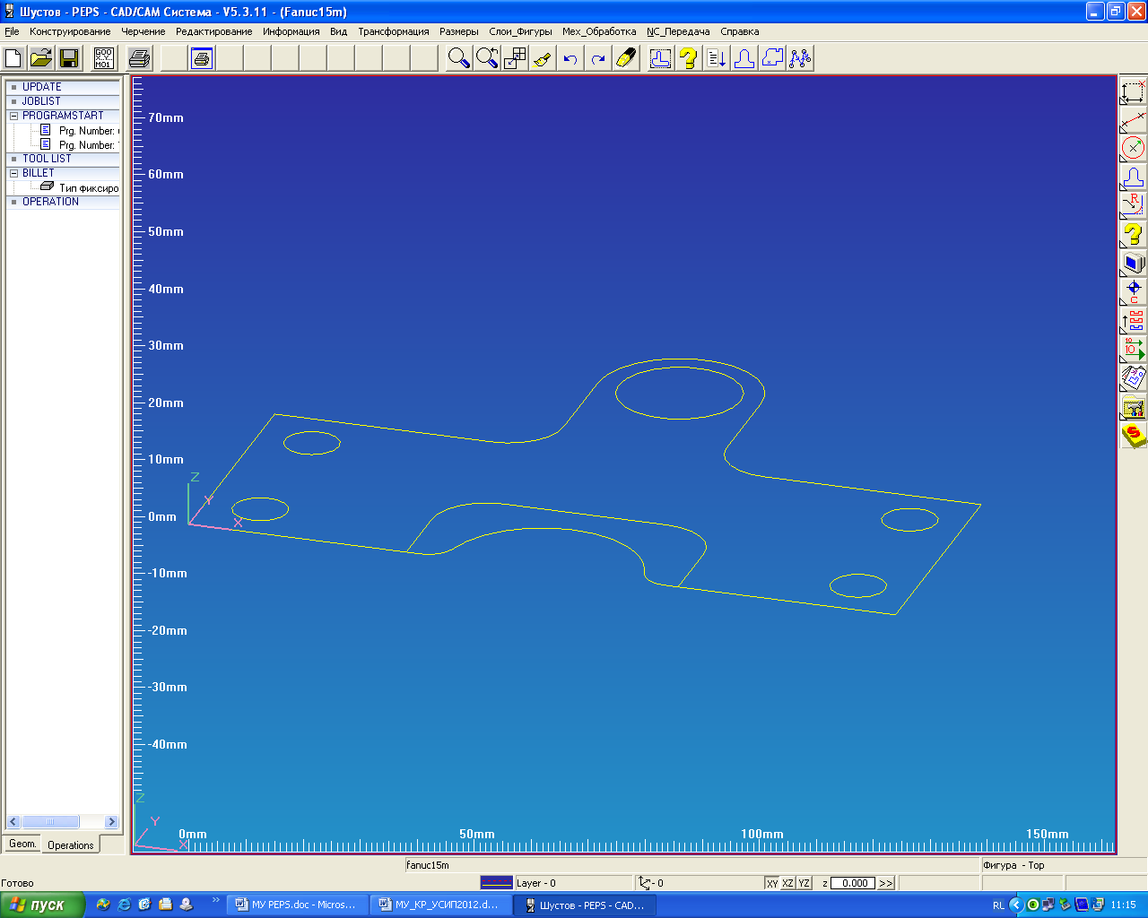
Task: Select the red line drawing tool at right
Action: tap(1134, 119)
